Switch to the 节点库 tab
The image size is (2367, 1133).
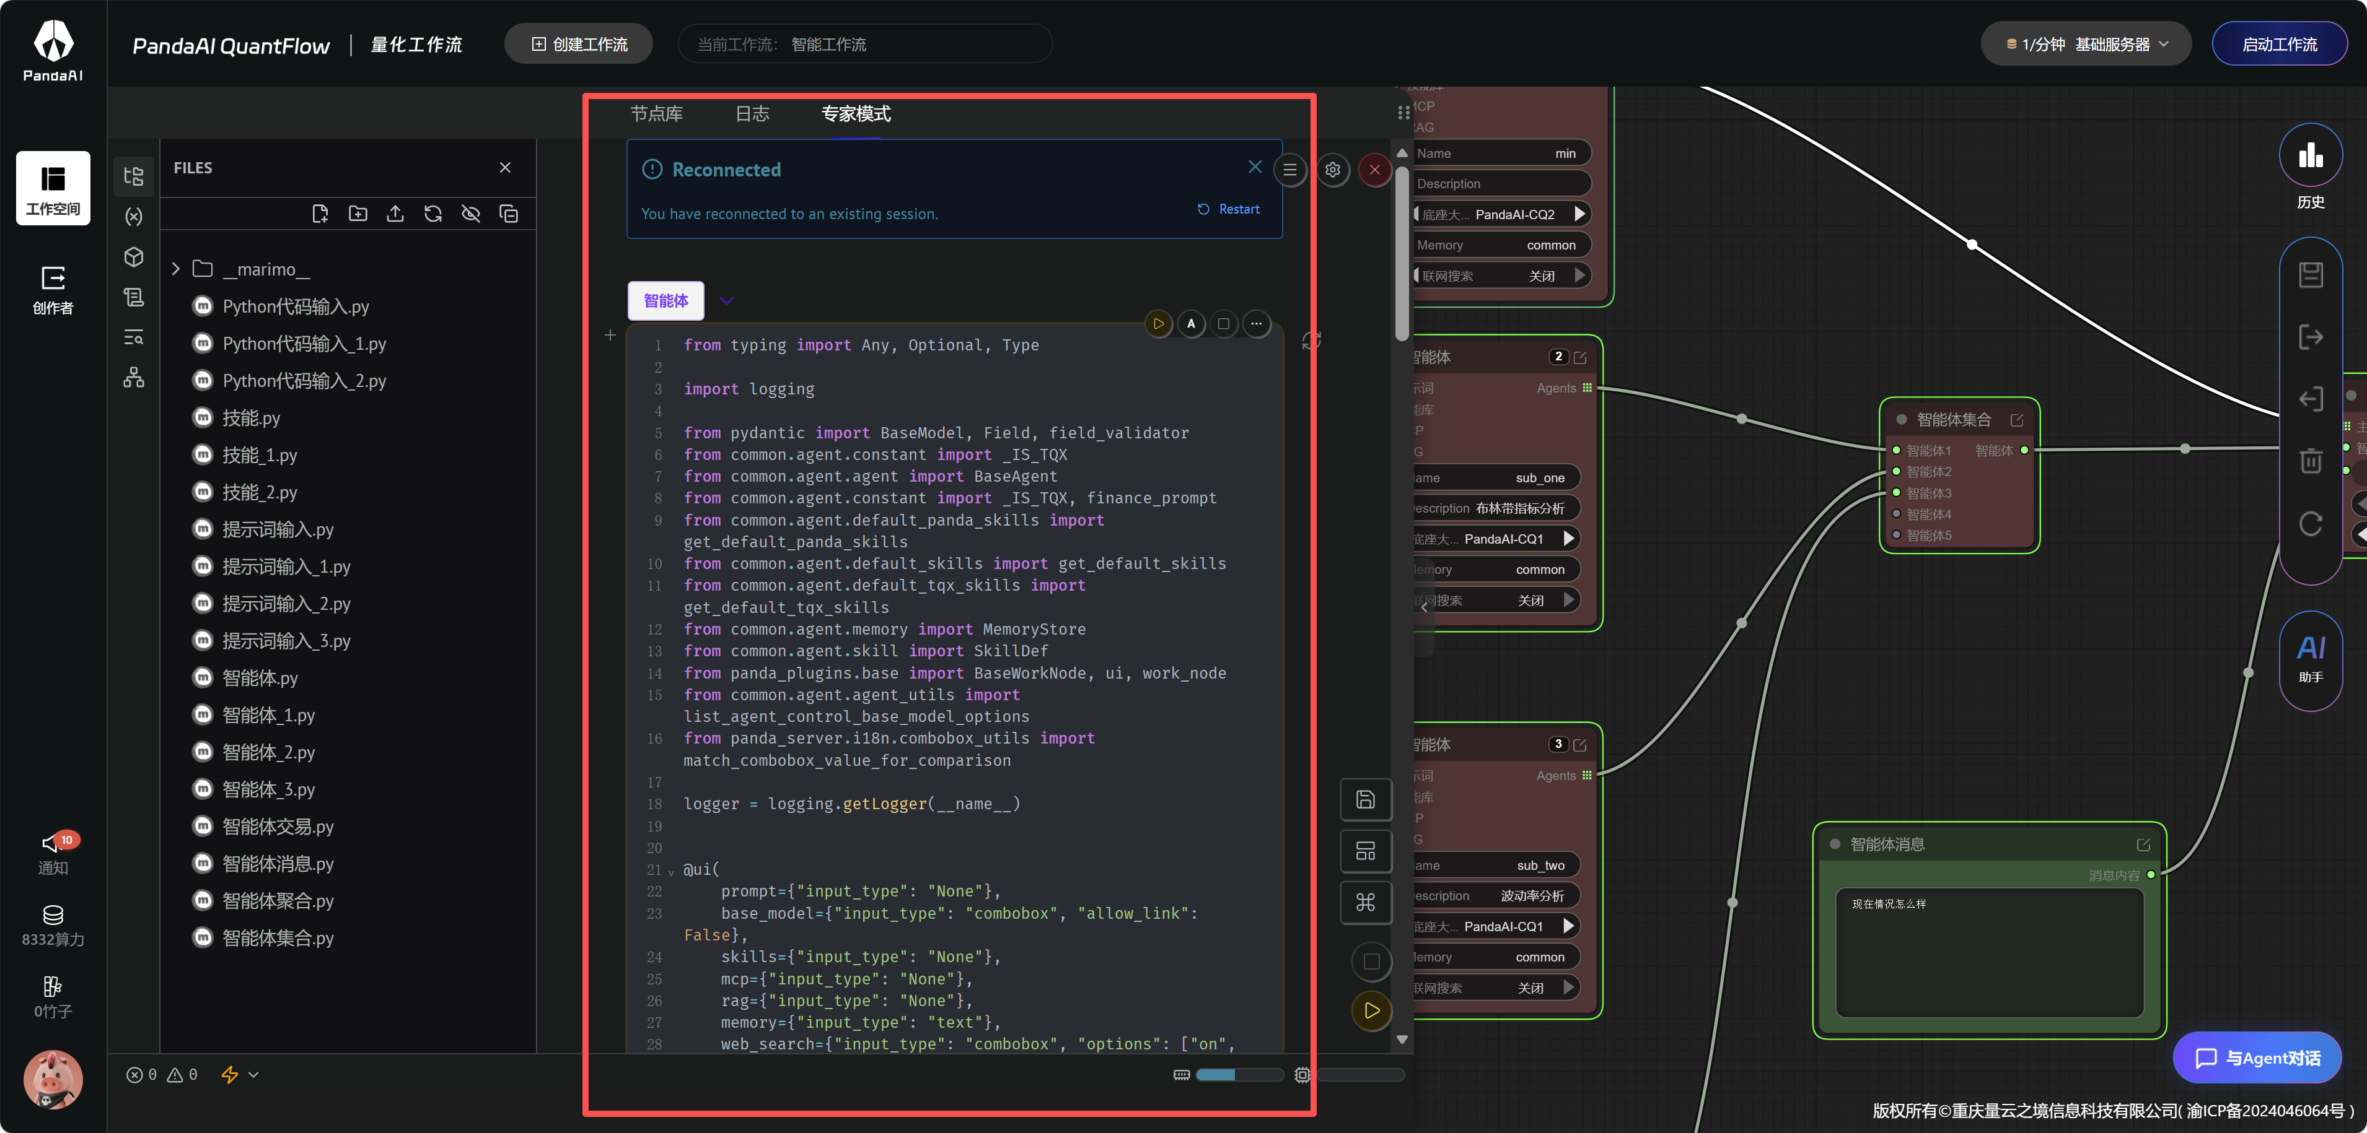656,114
